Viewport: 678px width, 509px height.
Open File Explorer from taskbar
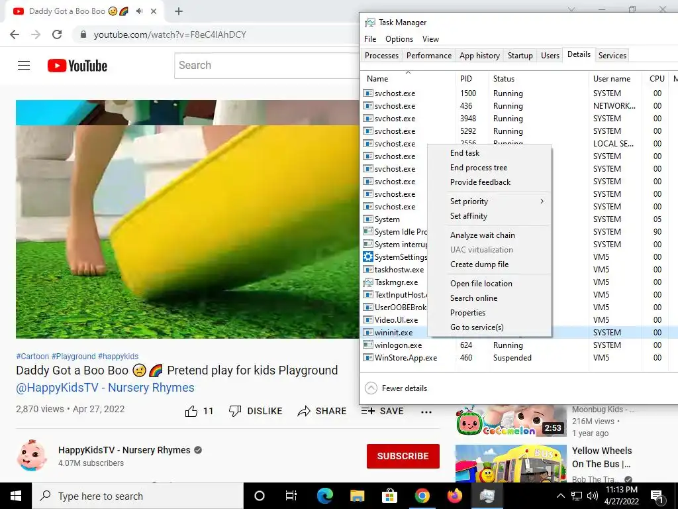point(357,496)
